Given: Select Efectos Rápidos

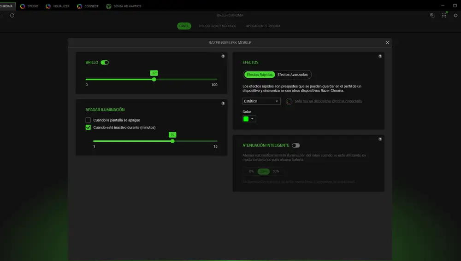Looking at the screenshot, I should tap(260, 75).
